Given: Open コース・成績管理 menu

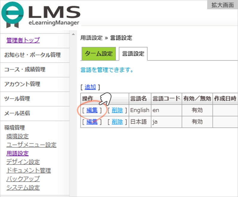Looking at the screenshot, I should (x=25, y=69).
